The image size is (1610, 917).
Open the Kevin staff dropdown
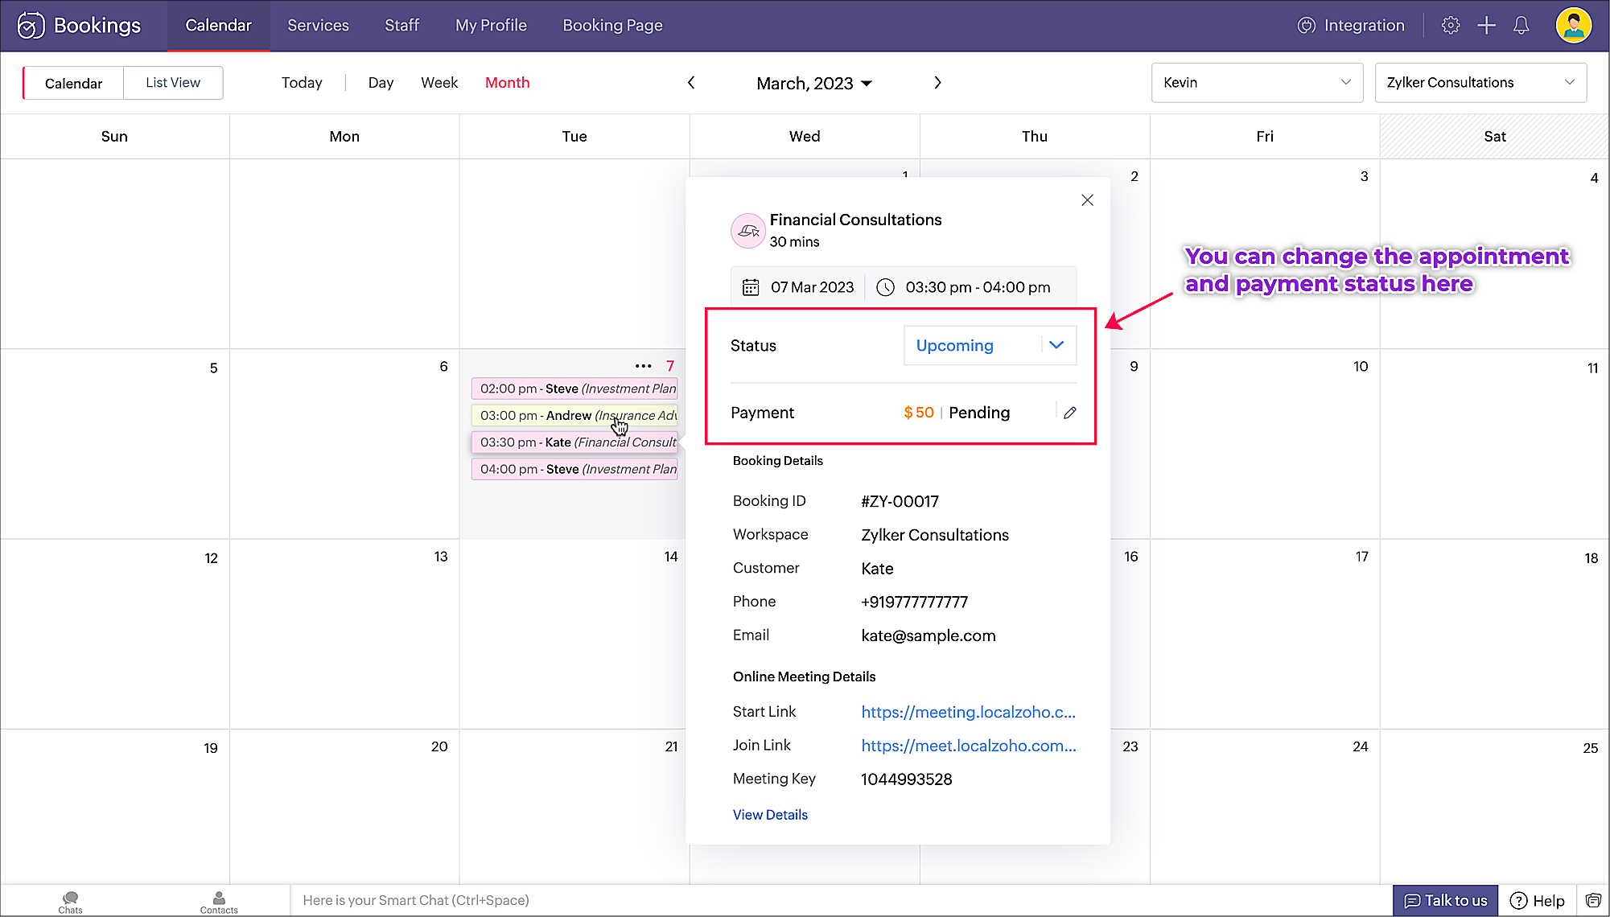[1257, 83]
